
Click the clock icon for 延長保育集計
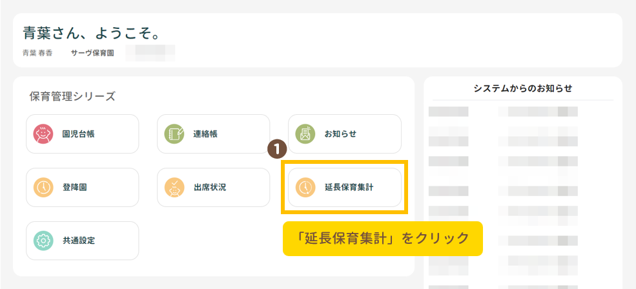(305, 188)
